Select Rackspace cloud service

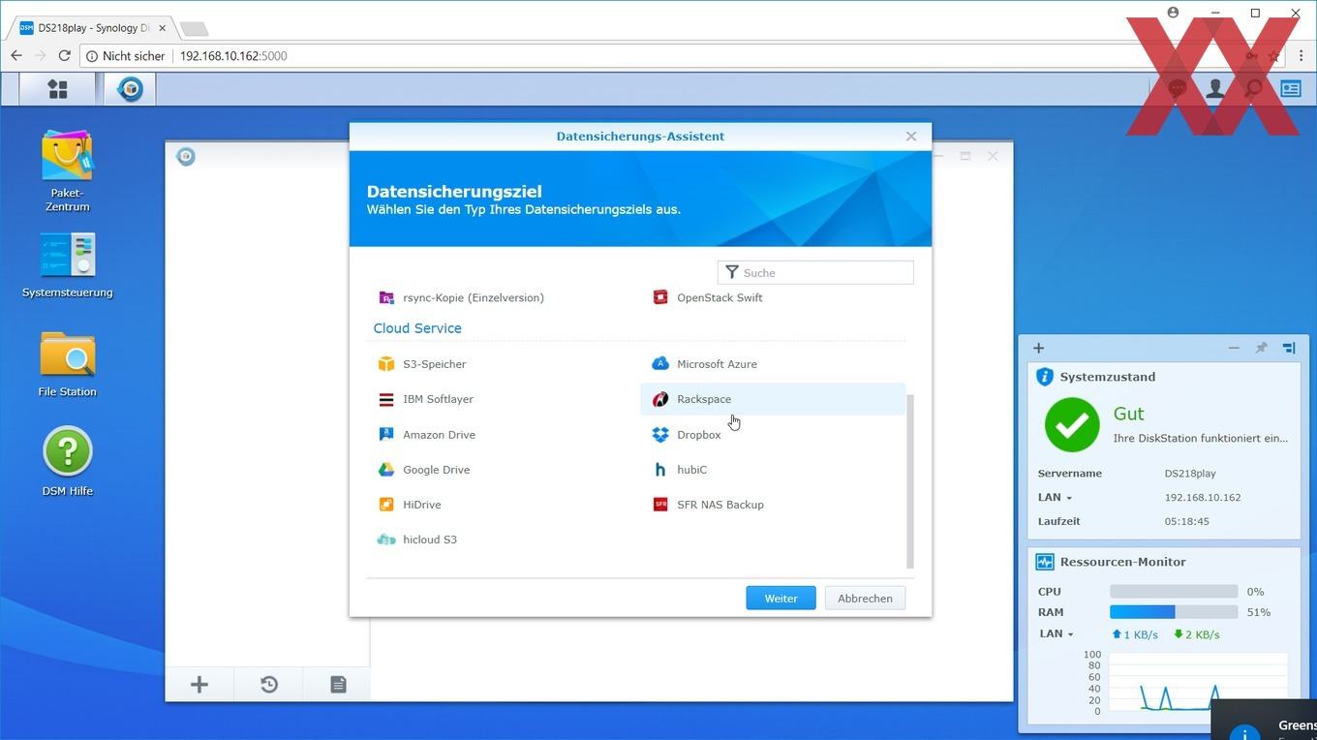pos(773,399)
